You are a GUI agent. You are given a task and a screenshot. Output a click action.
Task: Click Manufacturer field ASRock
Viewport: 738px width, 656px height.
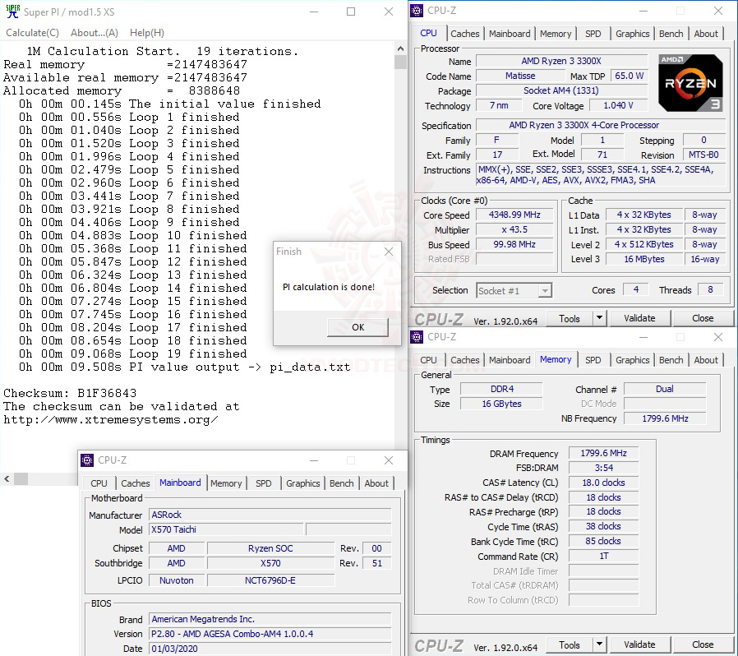pyautogui.click(x=270, y=515)
